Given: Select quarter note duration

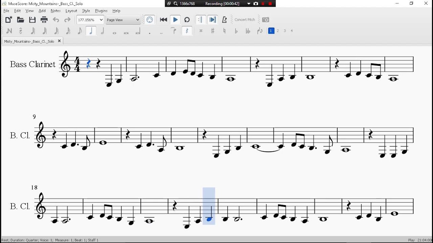Looking at the screenshot, I should point(91,31).
